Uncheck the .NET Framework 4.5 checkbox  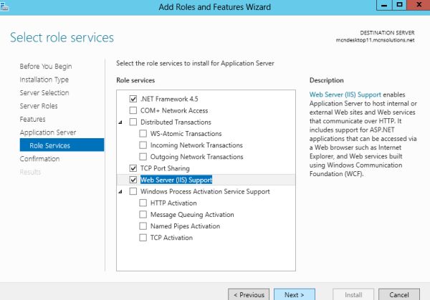[x=133, y=99]
